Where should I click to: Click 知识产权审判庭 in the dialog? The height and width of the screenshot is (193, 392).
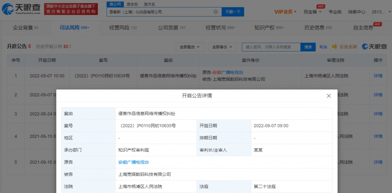pos(134,150)
